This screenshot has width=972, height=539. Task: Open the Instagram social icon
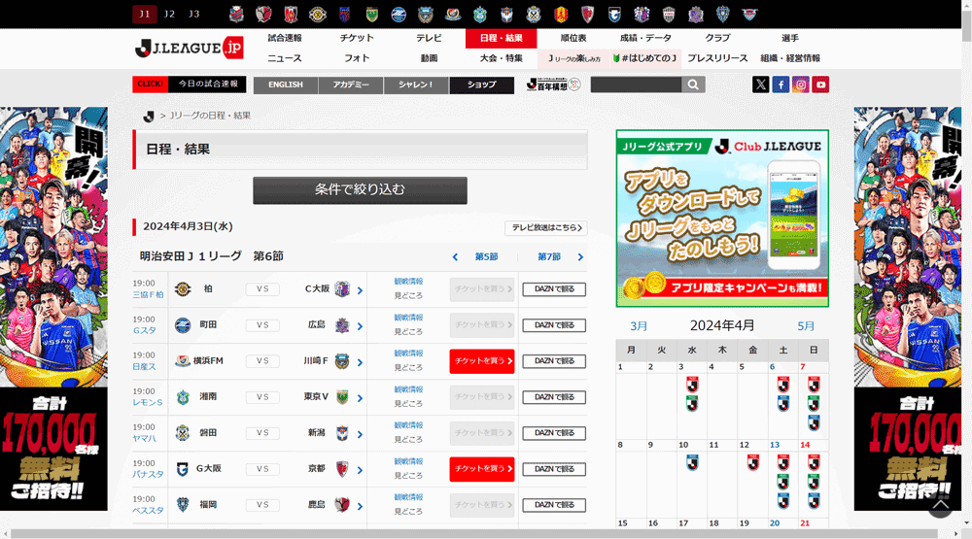(x=801, y=84)
